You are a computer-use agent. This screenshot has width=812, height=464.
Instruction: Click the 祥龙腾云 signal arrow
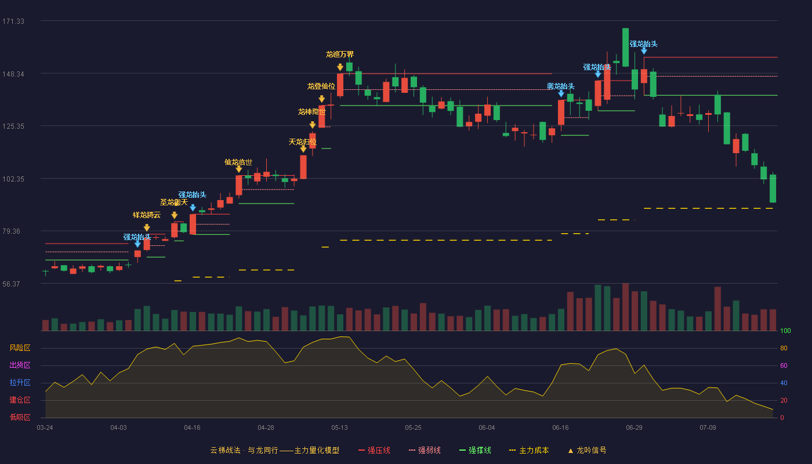coord(147,228)
